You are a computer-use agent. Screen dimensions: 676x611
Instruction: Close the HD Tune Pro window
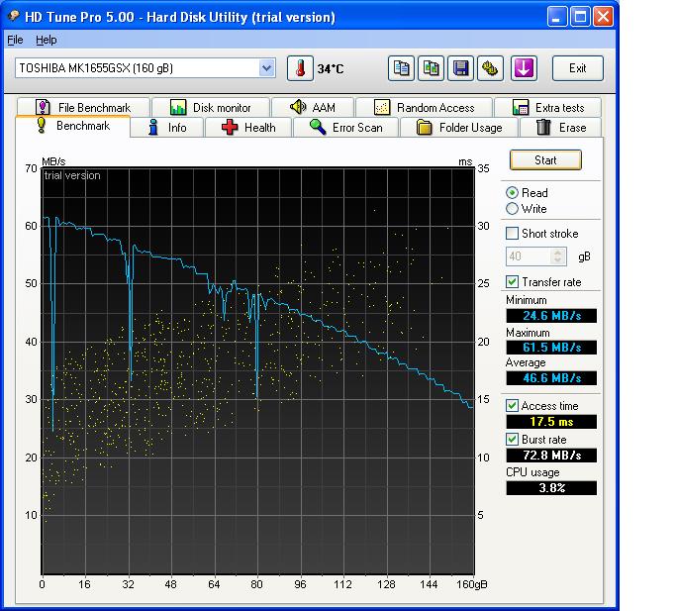point(603,17)
